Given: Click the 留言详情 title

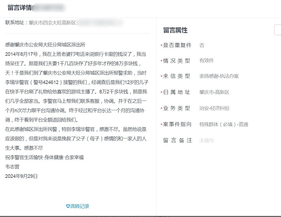Looking at the screenshot, I should (x=20, y=8).
